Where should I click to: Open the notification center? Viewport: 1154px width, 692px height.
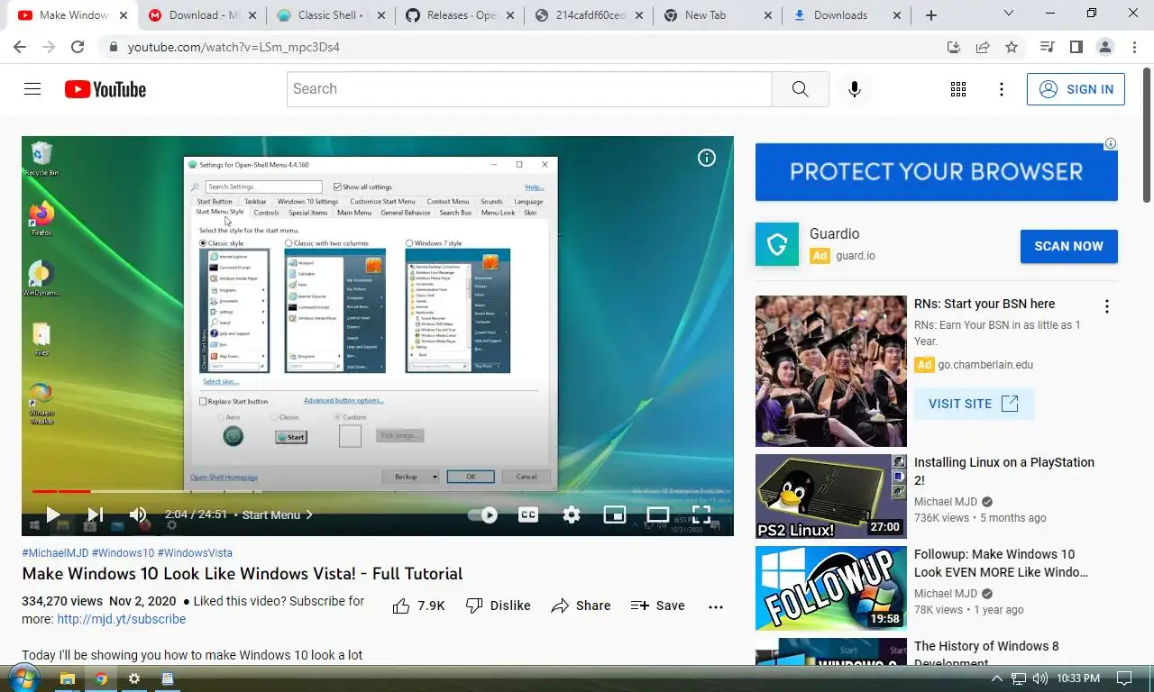click(1124, 678)
